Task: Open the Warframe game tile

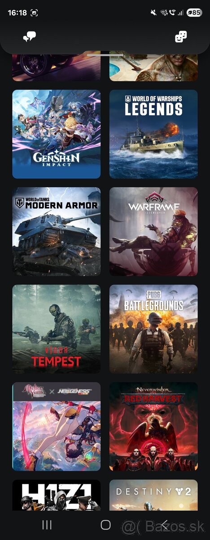Action: (153, 231)
